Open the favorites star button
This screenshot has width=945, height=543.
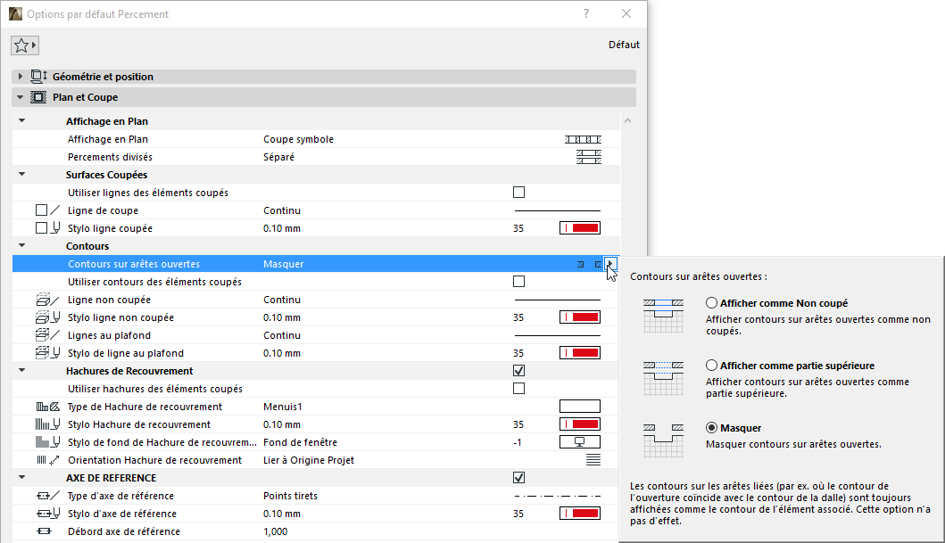click(x=25, y=45)
